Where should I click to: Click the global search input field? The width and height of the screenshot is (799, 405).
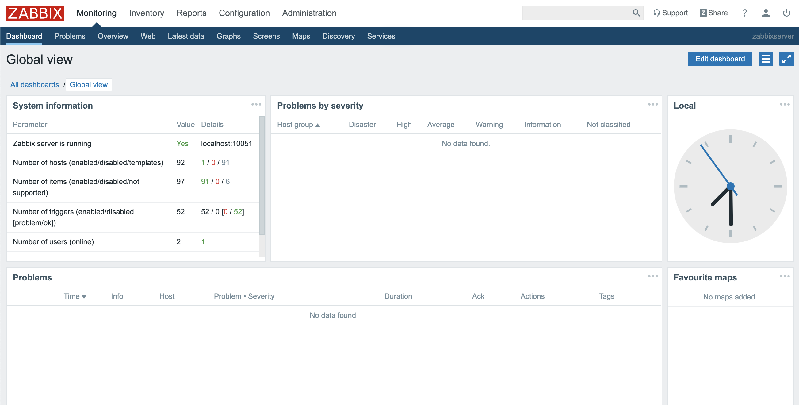coord(576,13)
